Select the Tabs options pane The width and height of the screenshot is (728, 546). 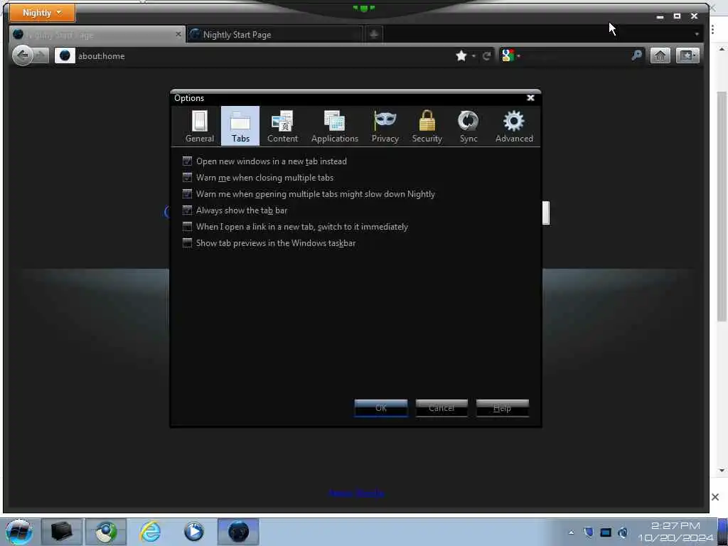click(x=240, y=126)
